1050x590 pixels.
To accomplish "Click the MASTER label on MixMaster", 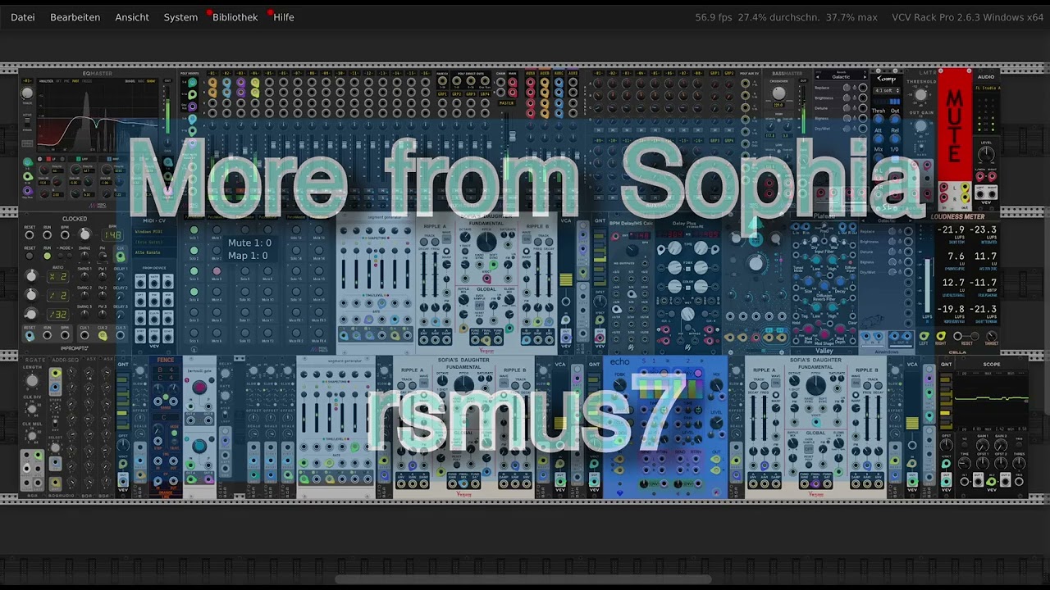I will tap(507, 103).
